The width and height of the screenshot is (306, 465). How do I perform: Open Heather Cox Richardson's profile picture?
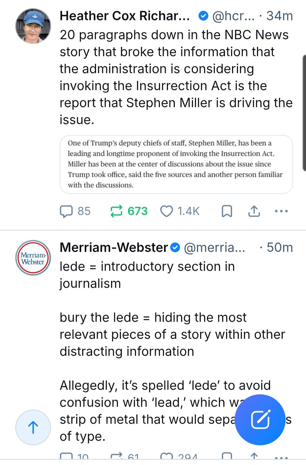33,26
